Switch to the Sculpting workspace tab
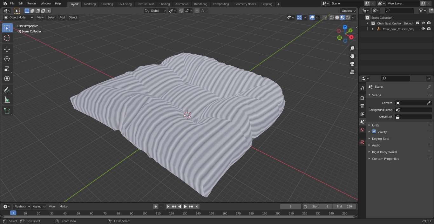 [x=107, y=4]
